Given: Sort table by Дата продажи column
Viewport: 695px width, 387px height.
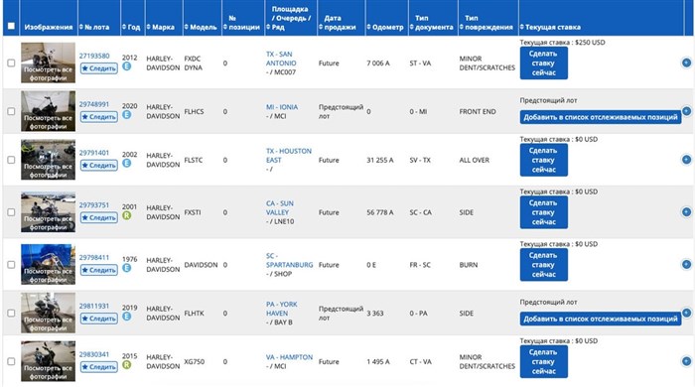Looking at the screenshot, I should (x=338, y=23).
